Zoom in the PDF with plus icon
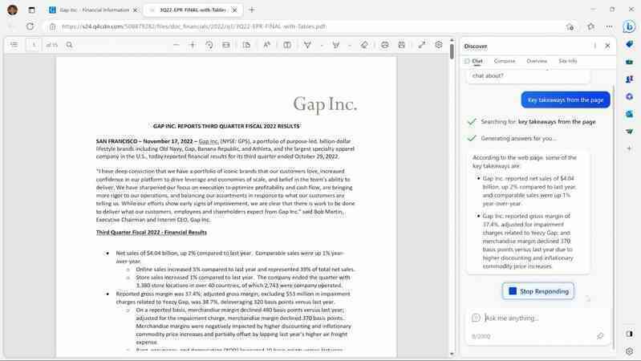 pos(192,45)
